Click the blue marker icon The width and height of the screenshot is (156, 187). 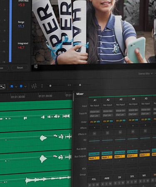click(x=21, y=86)
